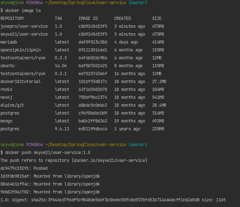
Task: Click image ID b6f507652425
Action: click(93, 66)
